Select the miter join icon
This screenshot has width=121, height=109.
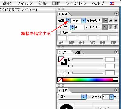point(105,27)
